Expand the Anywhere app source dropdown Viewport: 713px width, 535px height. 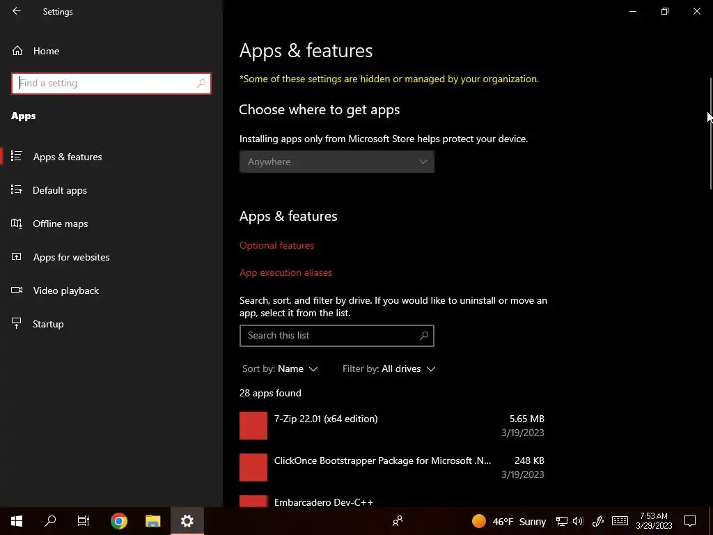pyautogui.click(x=336, y=162)
